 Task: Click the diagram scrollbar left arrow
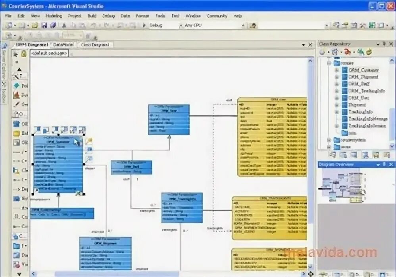[33, 274]
